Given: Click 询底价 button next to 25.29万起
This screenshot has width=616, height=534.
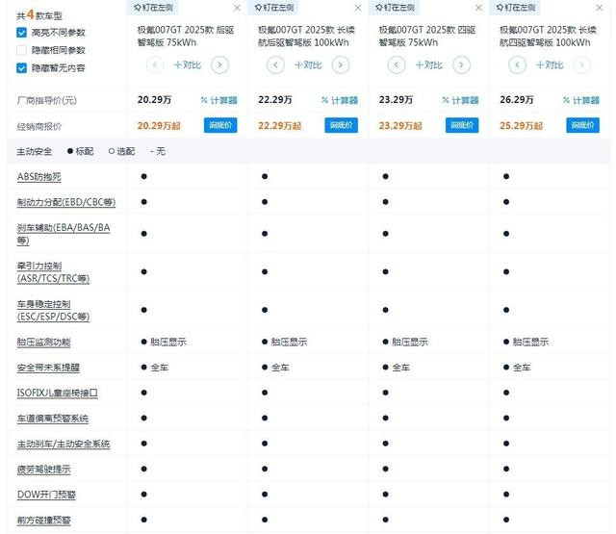Looking at the screenshot, I should pyautogui.click(x=583, y=125).
